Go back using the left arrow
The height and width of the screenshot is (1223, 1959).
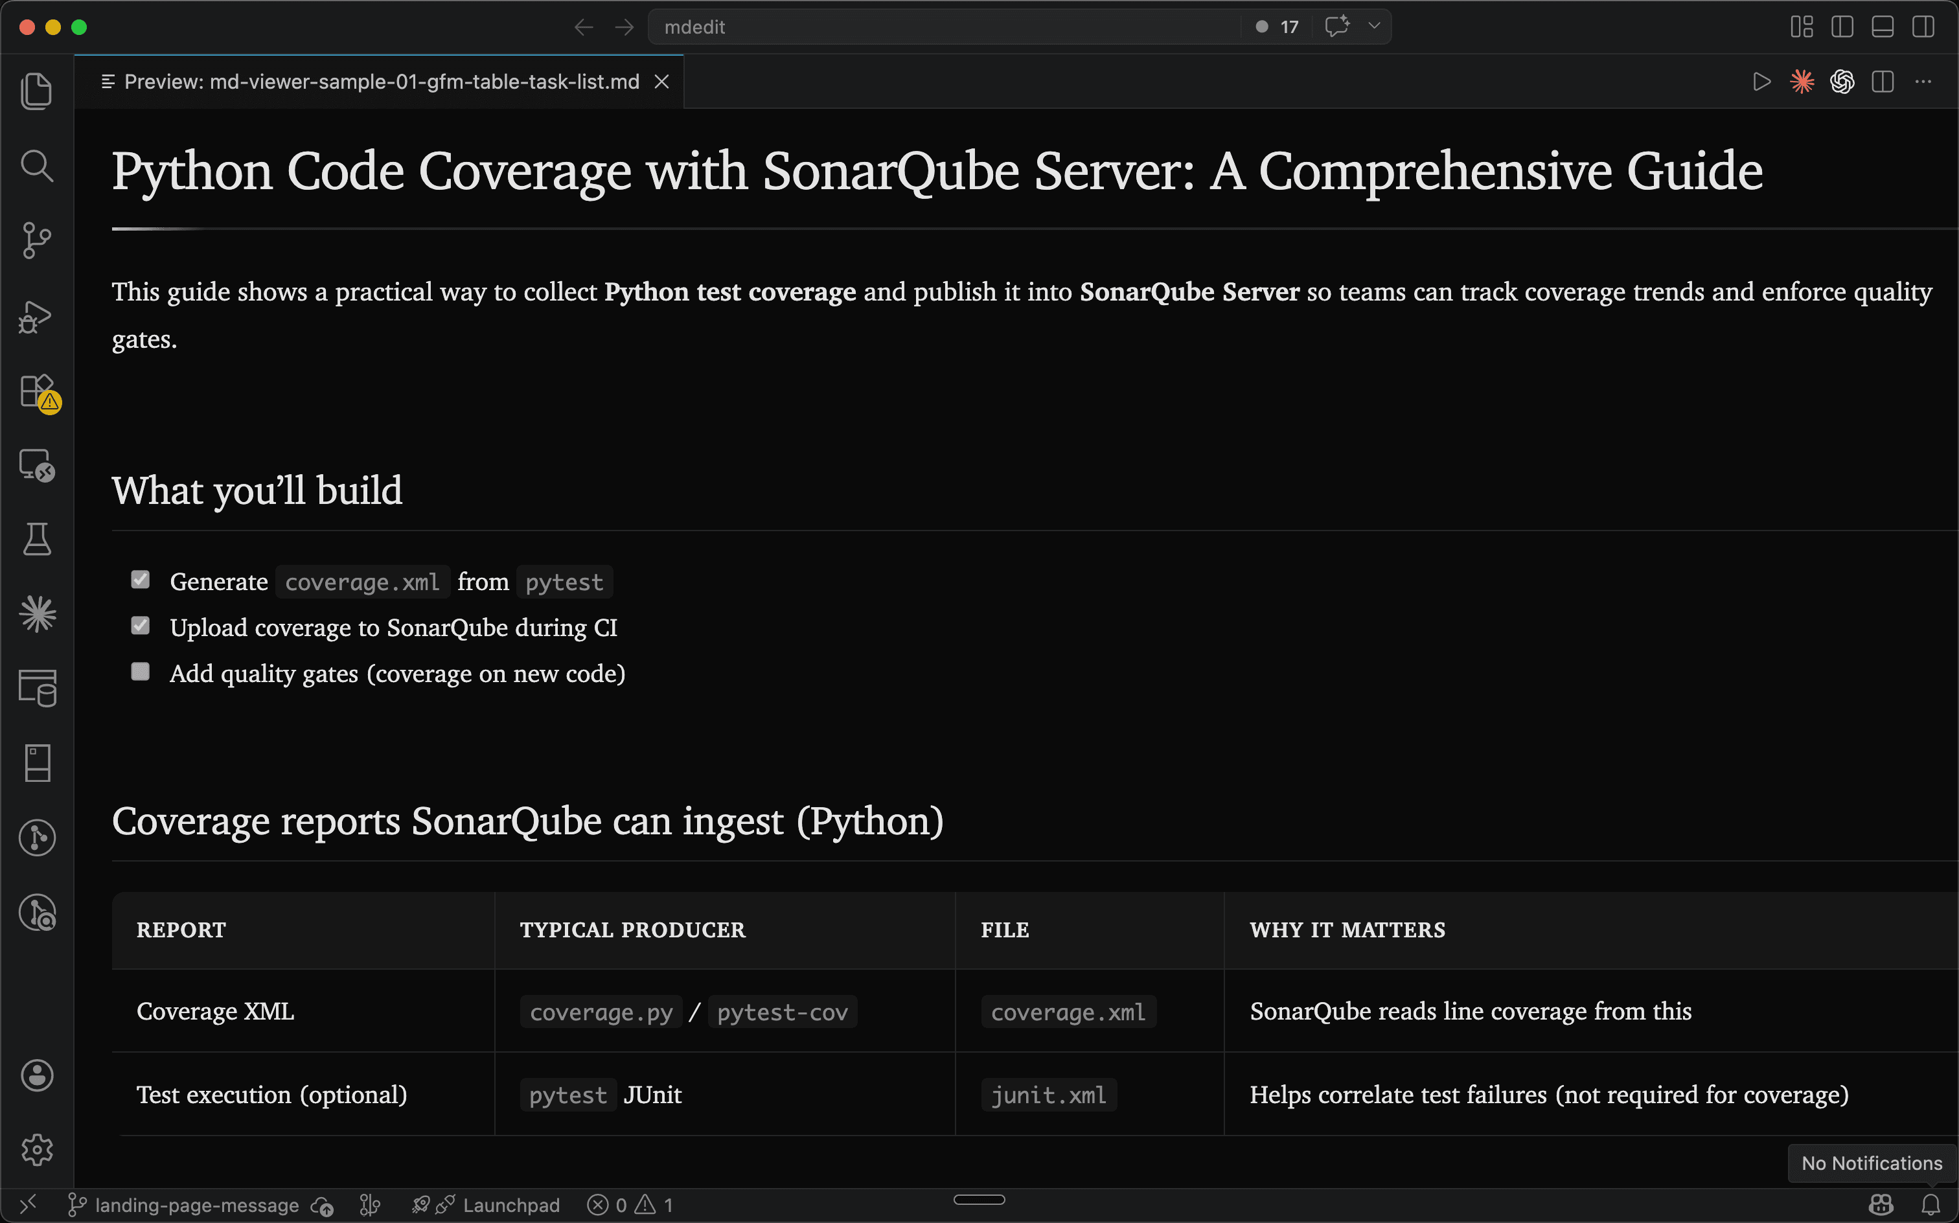583,27
